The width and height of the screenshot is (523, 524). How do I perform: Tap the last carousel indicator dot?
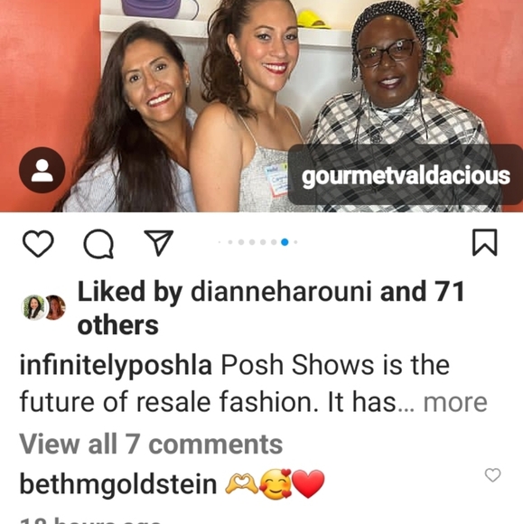click(x=295, y=242)
